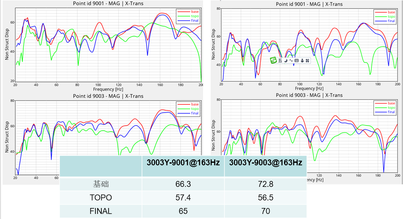Click topo legend entry in bottom-right chart

[385, 107]
